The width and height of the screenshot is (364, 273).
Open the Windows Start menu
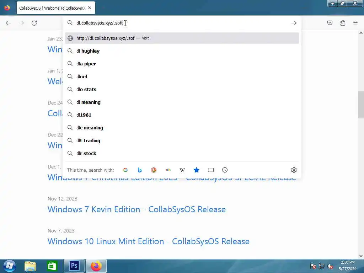pyautogui.click(x=10, y=266)
